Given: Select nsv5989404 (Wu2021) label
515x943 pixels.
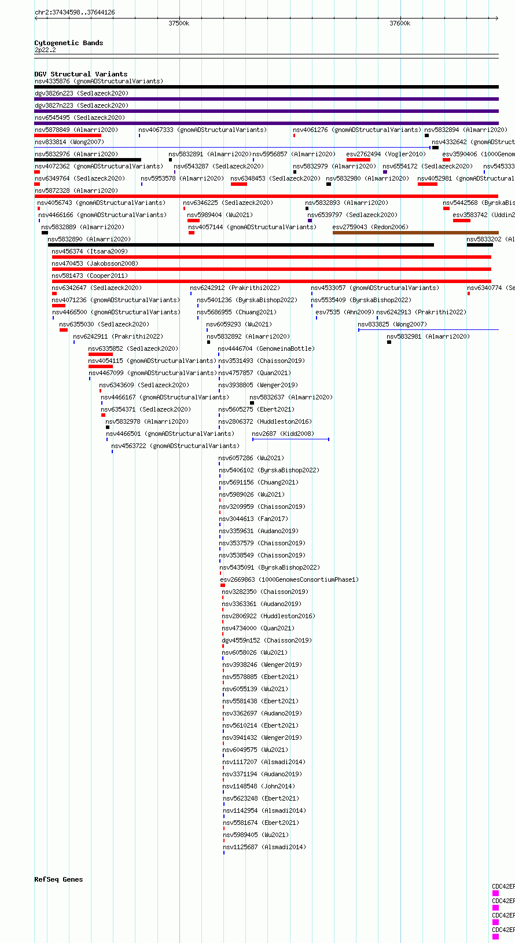Looking at the screenshot, I should coord(220,215).
